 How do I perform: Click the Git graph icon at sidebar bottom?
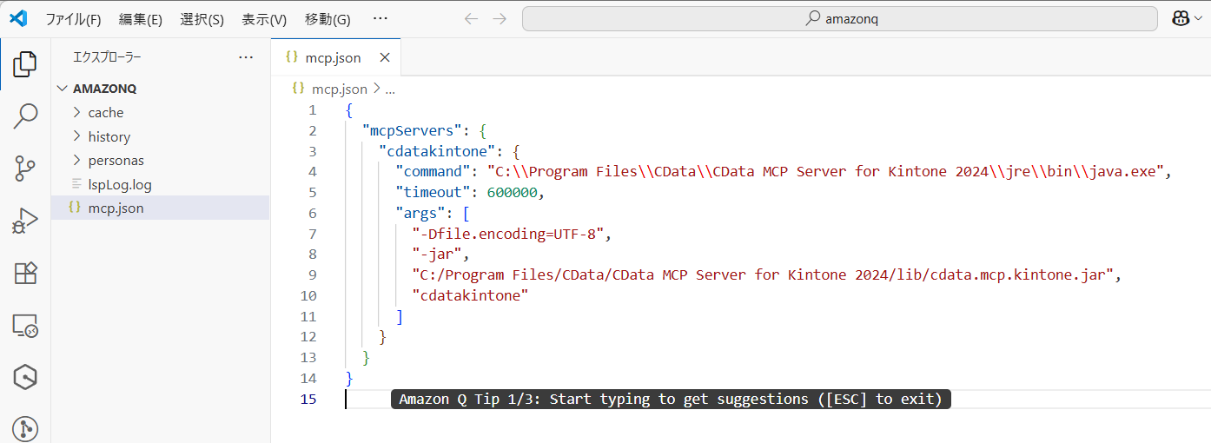(x=25, y=428)
